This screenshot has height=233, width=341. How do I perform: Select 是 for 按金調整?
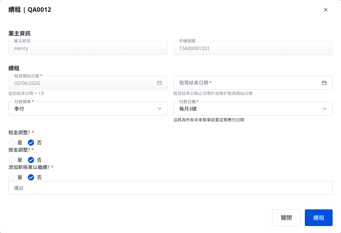(x=11, y=160)
